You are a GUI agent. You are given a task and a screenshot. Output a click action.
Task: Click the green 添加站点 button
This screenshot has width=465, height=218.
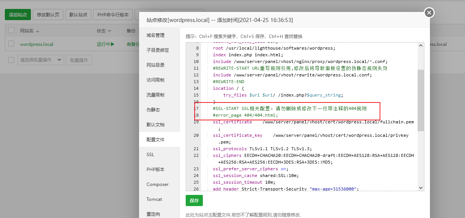point(18,15)
